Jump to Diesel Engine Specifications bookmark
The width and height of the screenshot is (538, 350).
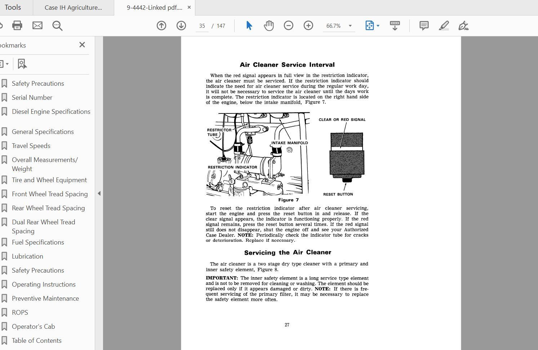tap(51, 112)
